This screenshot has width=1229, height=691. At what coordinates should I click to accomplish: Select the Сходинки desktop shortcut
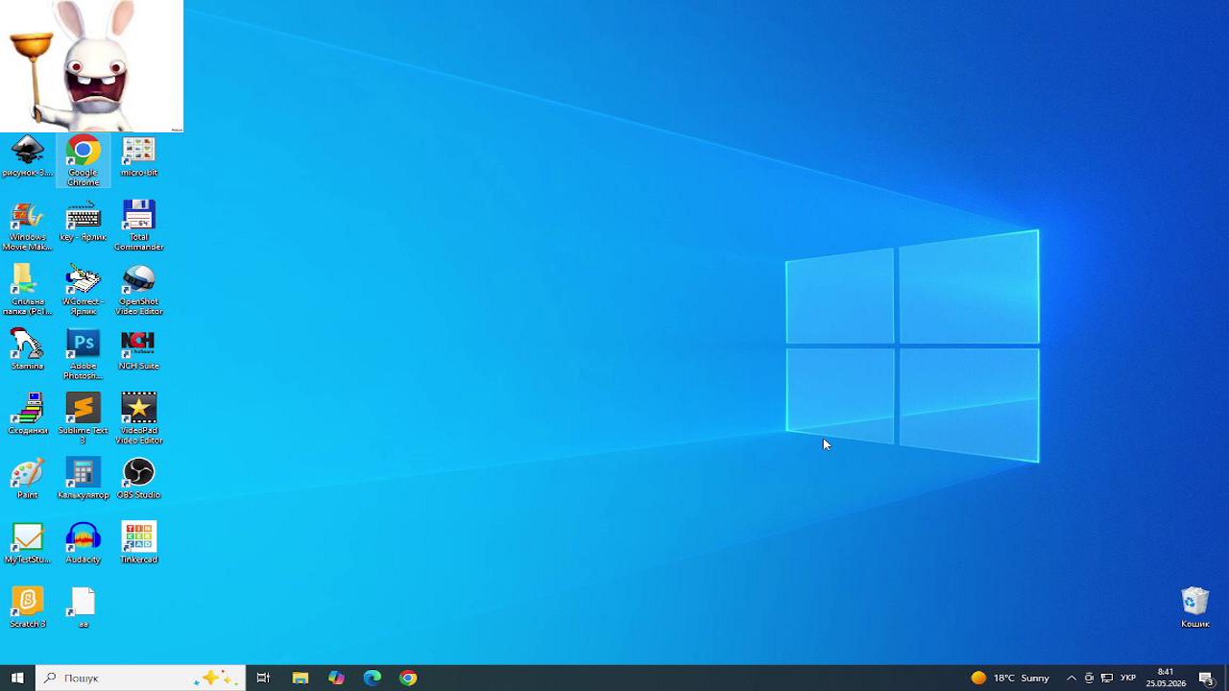tap(27, 415)
